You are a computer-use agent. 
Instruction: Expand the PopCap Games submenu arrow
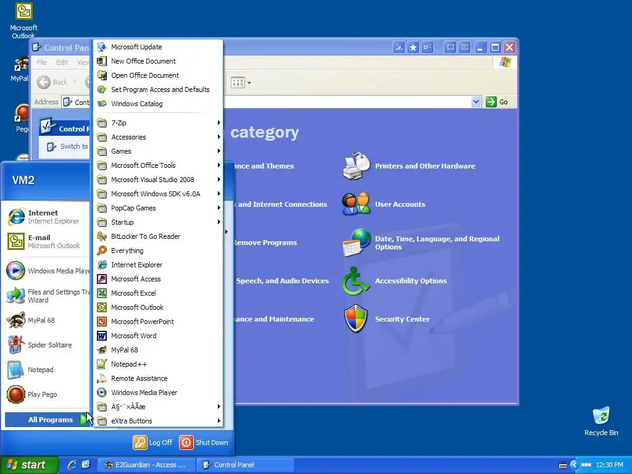tap(218, 208)
